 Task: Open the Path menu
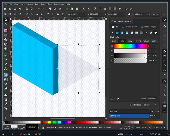coord(37,4)
